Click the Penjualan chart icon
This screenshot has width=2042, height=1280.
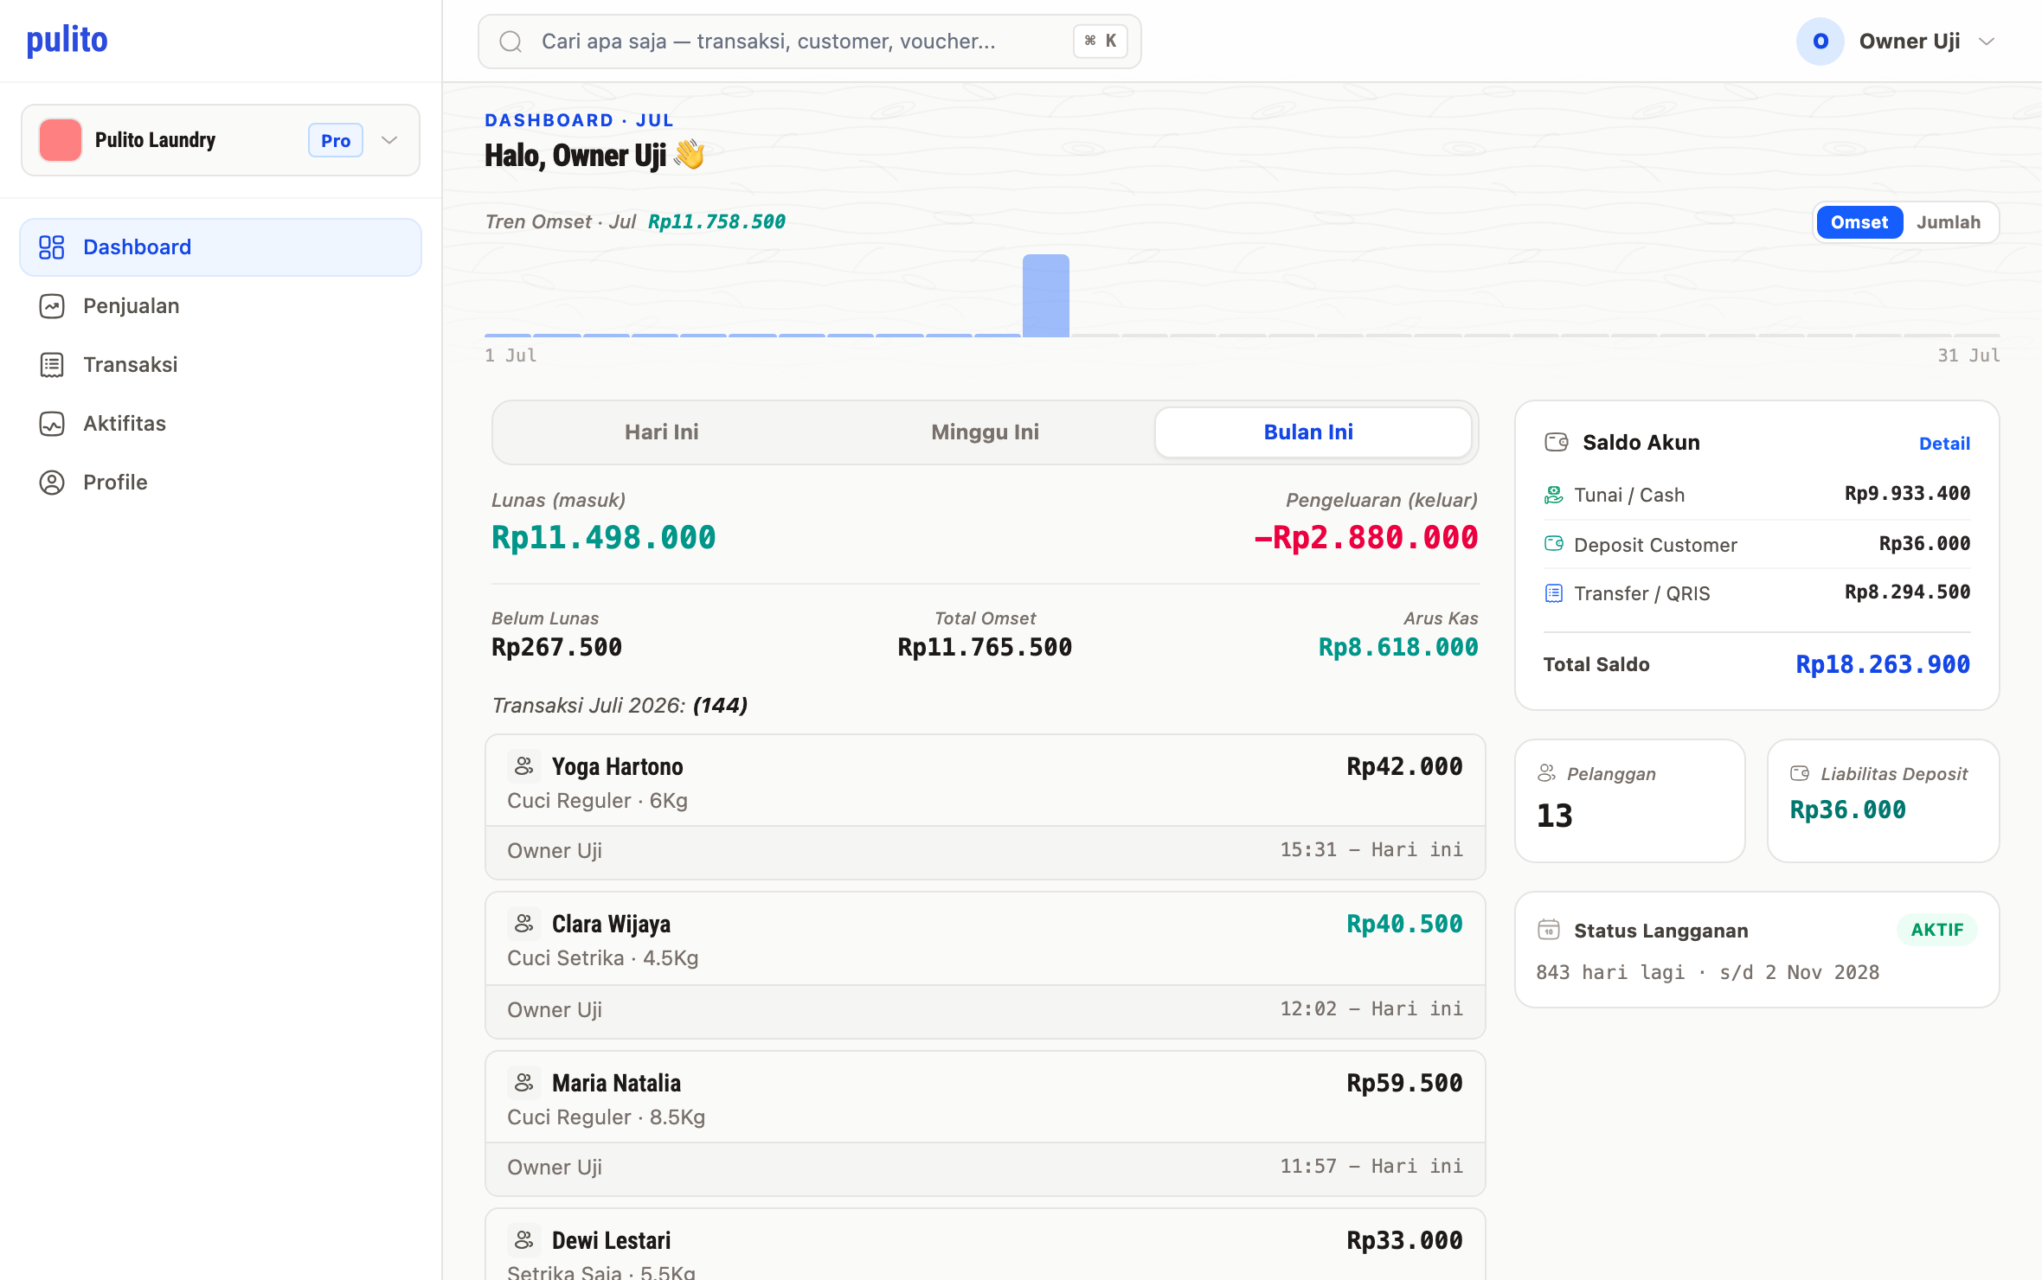pos(52,306)
